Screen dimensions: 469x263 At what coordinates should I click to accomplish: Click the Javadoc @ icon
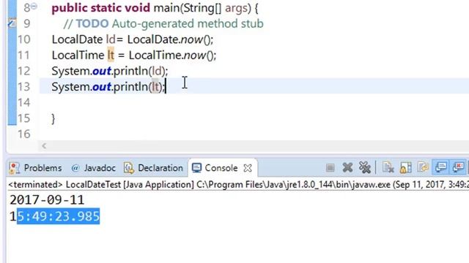point(75,168)
